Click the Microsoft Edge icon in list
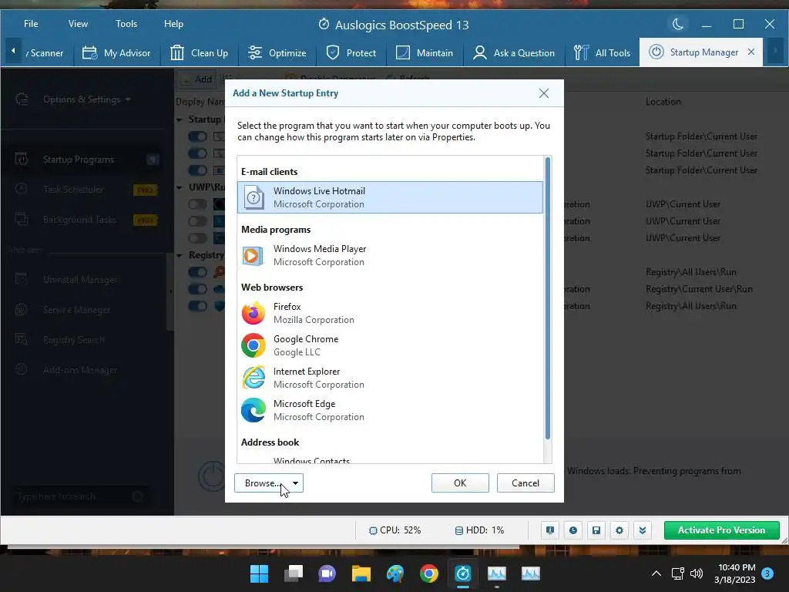Image resolution: width=789 pixels, height=592 pixels. pyautogui.click(x=253, y=410)
